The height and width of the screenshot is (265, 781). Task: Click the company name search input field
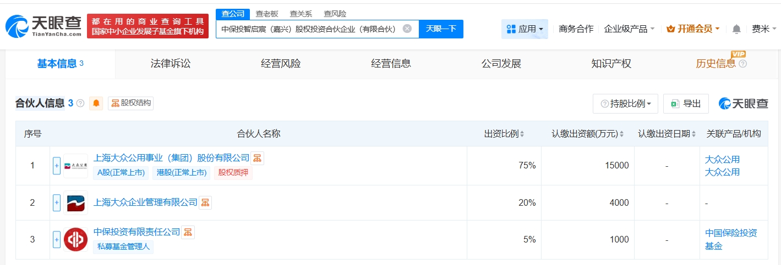point(308,29)
